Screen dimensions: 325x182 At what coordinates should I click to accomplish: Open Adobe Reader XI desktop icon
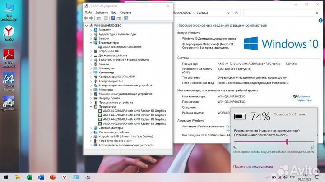coord(9,58)
